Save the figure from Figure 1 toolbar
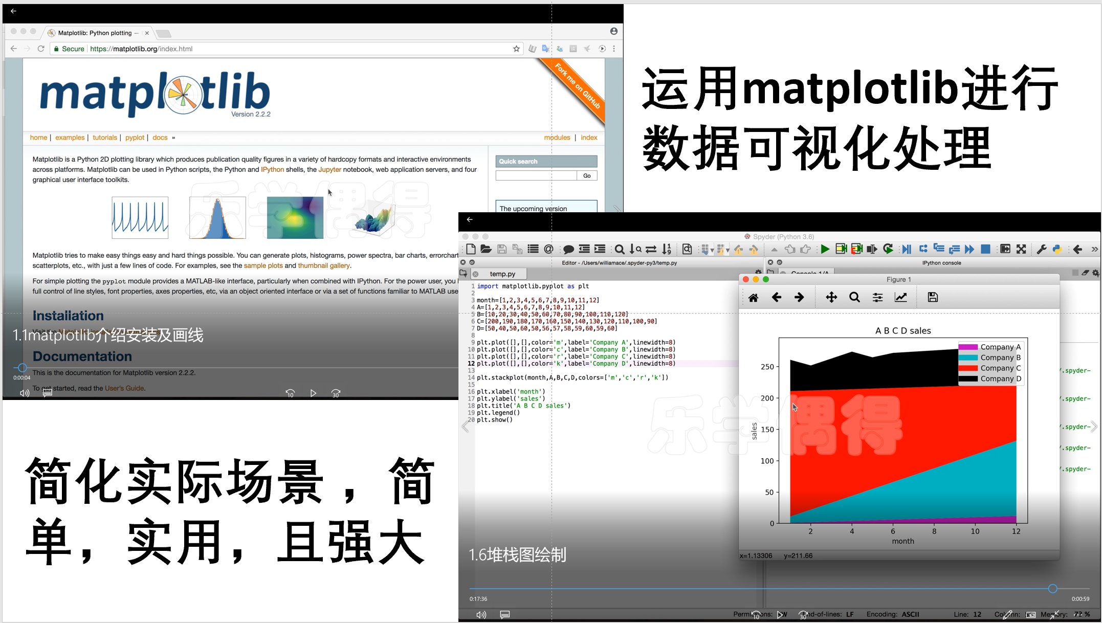The image size is (1102, 623). point(933,297)
